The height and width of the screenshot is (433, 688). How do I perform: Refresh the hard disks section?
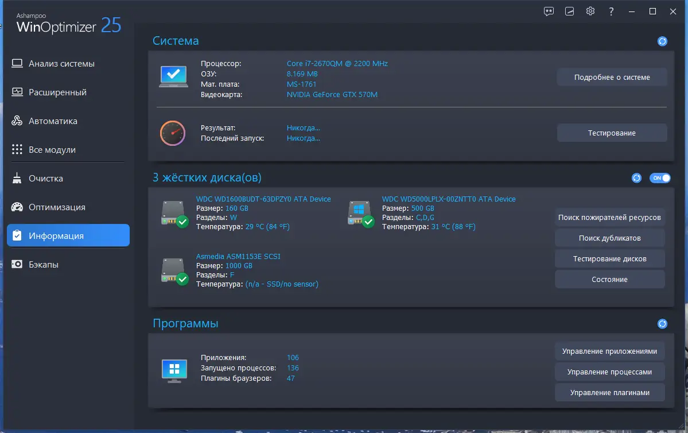(636, 178)
